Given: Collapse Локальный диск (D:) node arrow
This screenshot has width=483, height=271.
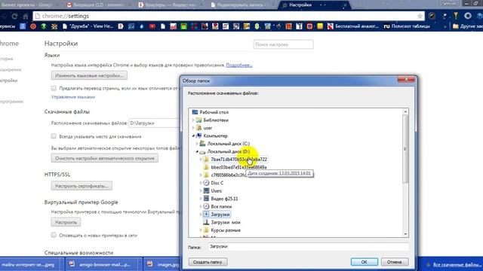Looking at the screenshot, I should 197,151.
